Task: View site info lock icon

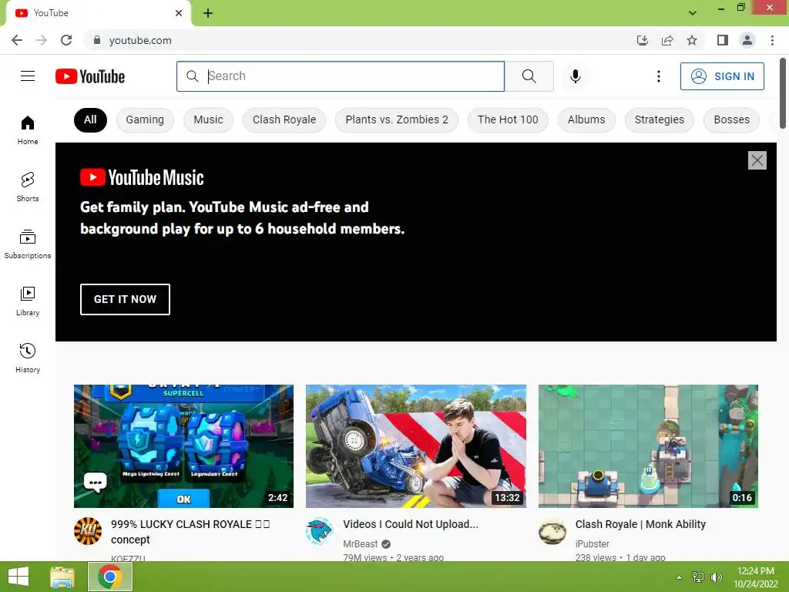Action: click(97, 40)
